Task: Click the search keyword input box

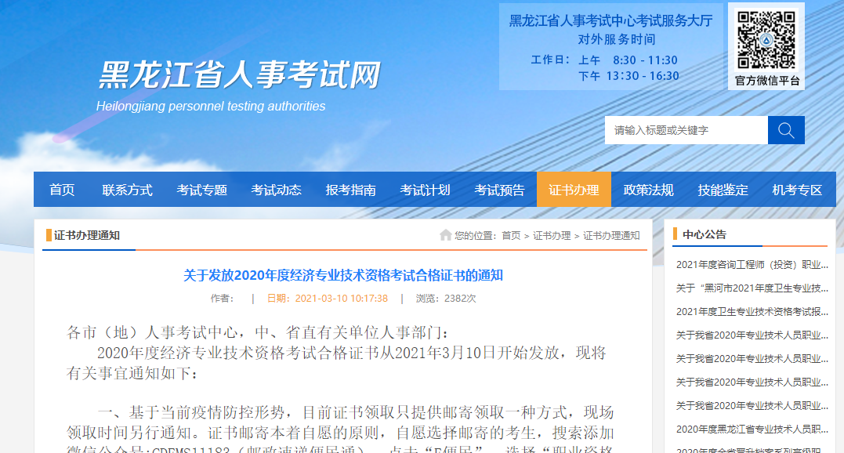Action: click(x=686, y=129)
